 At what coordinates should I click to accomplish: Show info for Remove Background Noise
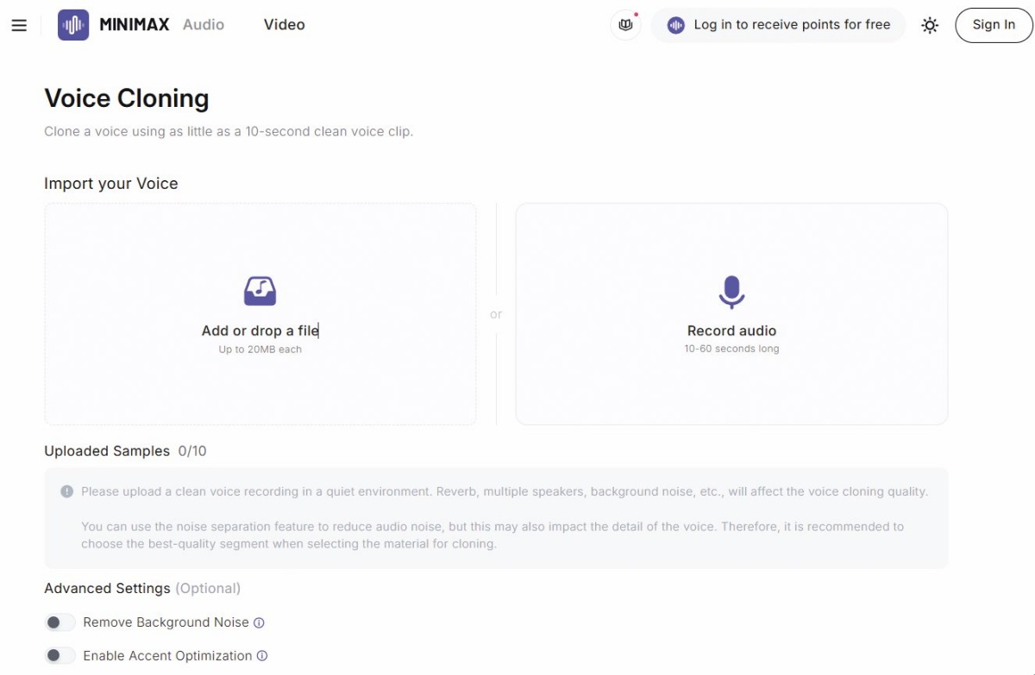[x=259, y=622]
